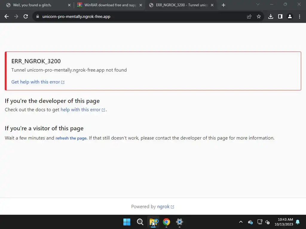Open the ngrok link in footer

pyautogui.click(x=166, y=207)
